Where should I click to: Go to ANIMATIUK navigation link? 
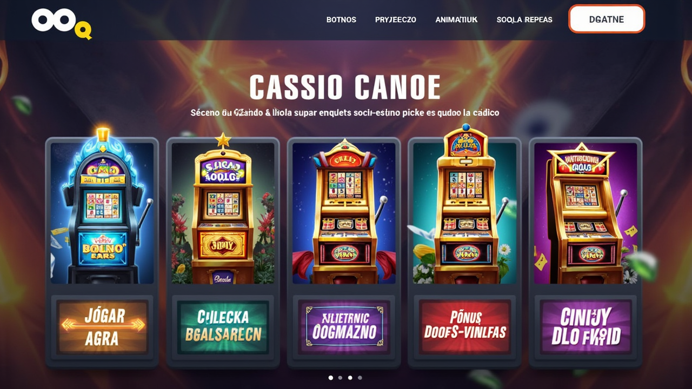point(456,19)
